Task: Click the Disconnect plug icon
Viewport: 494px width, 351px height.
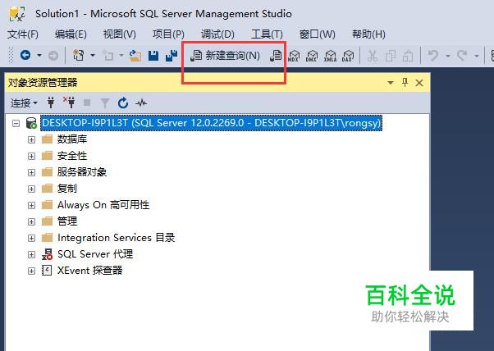Action: click(69, 103)
